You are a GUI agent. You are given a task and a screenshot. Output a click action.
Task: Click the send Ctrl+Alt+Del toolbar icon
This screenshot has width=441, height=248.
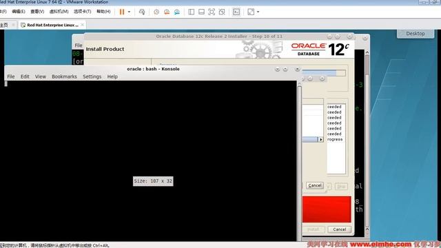coord(142,12)
